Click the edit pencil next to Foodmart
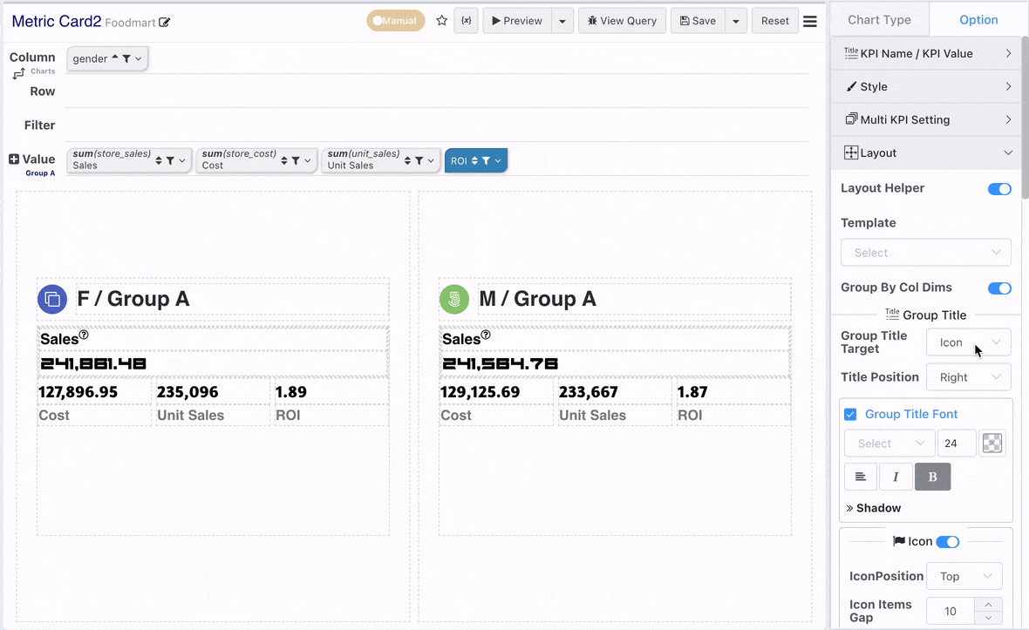 coord(164,23)
